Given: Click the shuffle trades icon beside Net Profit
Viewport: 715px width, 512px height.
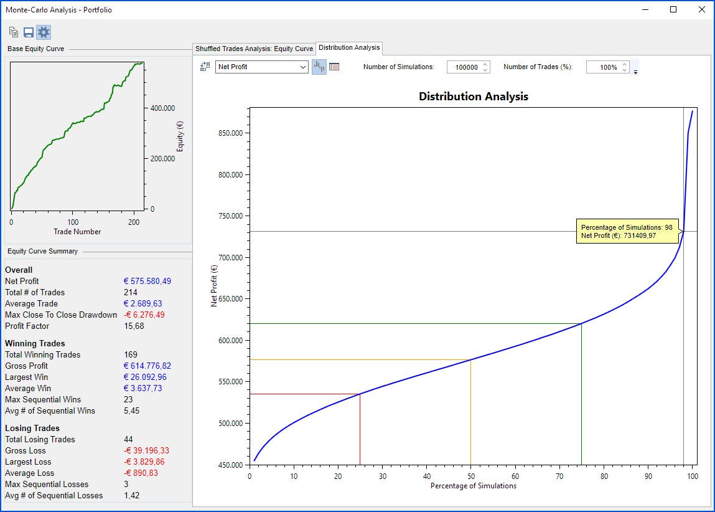Looking at the screenshot, I should tap(205, 67).
